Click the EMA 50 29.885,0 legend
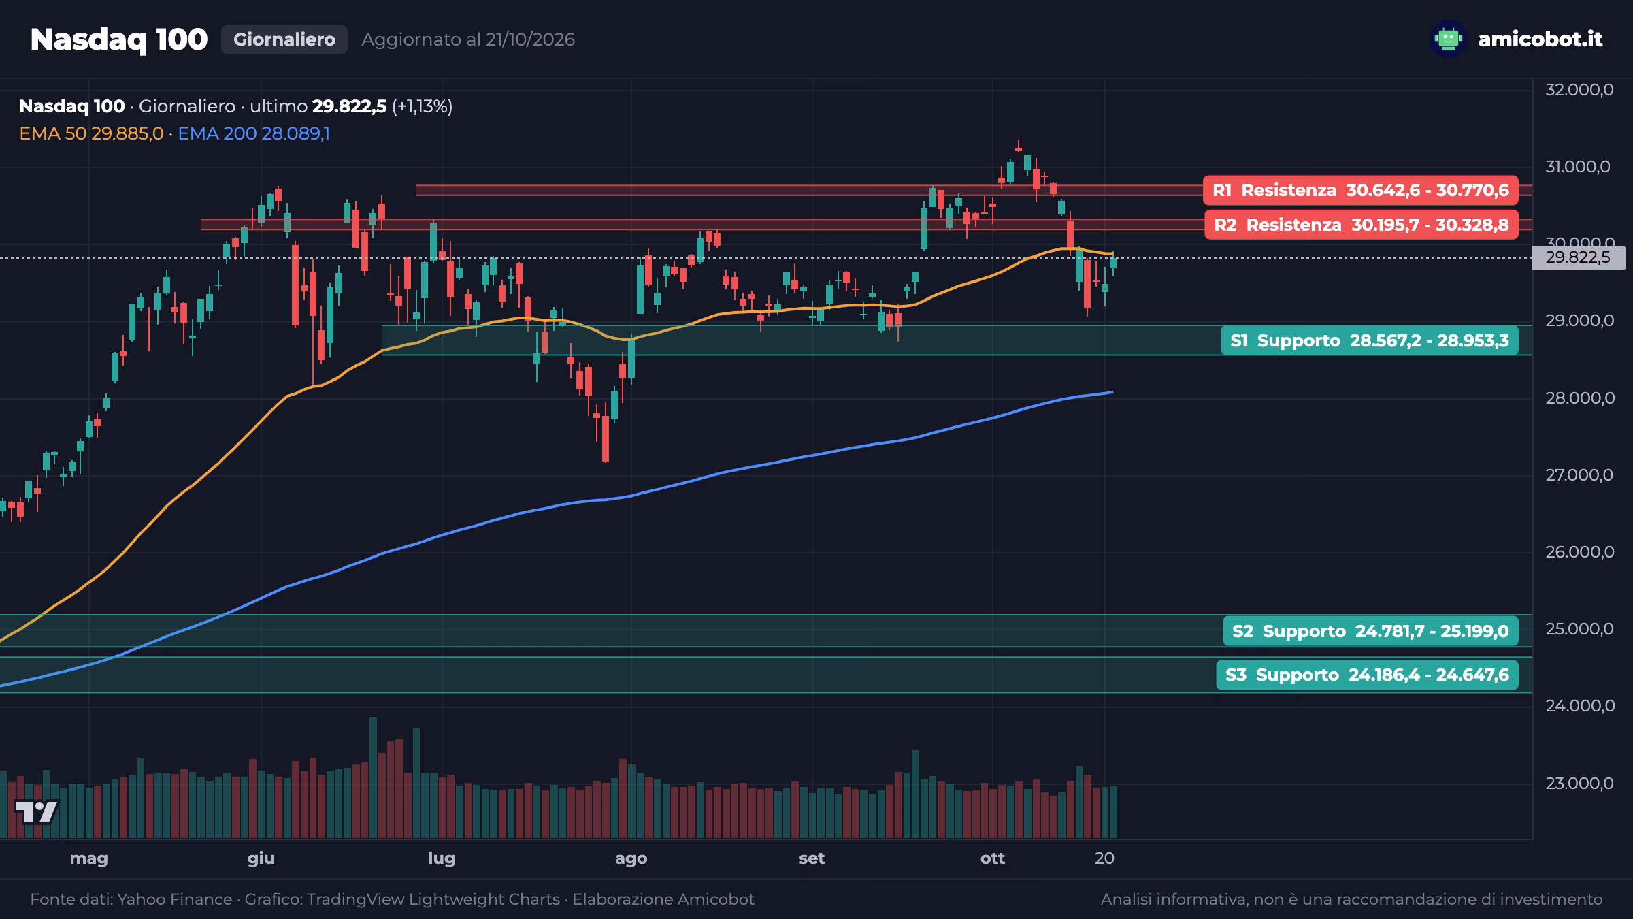The height and width of the screenshot is (919, 1633). click(x=91, y=133)
